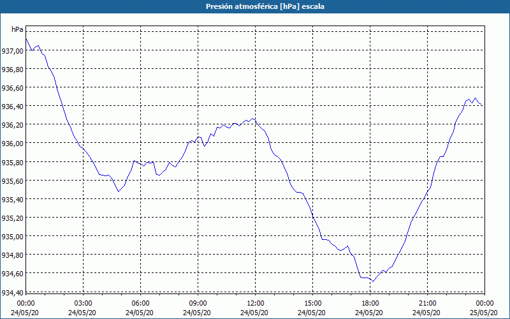Click the 09:00 time axis label

(x=198, y=304)
